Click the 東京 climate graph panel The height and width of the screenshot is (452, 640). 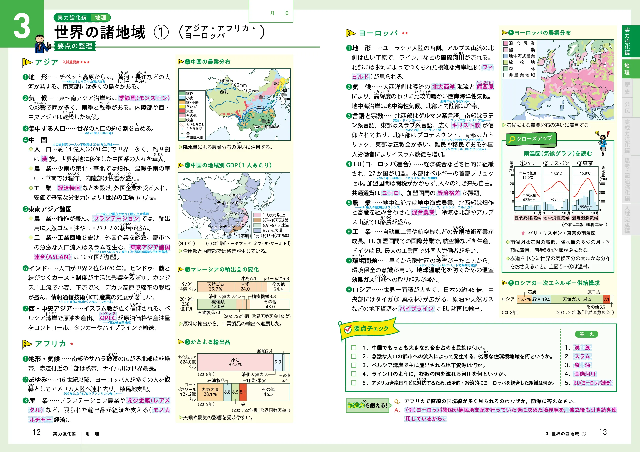[x=585, y=188]
